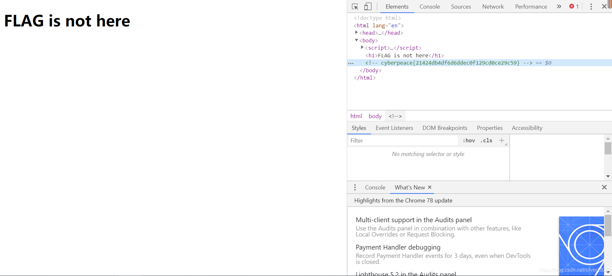Click the red error count indicator
This screenshot has height=276, width=612.
(x=574, y=6)
